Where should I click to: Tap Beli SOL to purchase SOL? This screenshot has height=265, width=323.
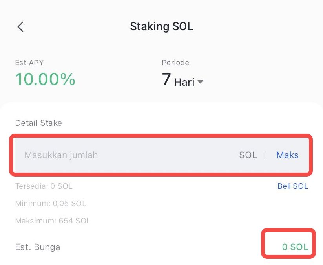pos(293,186)
